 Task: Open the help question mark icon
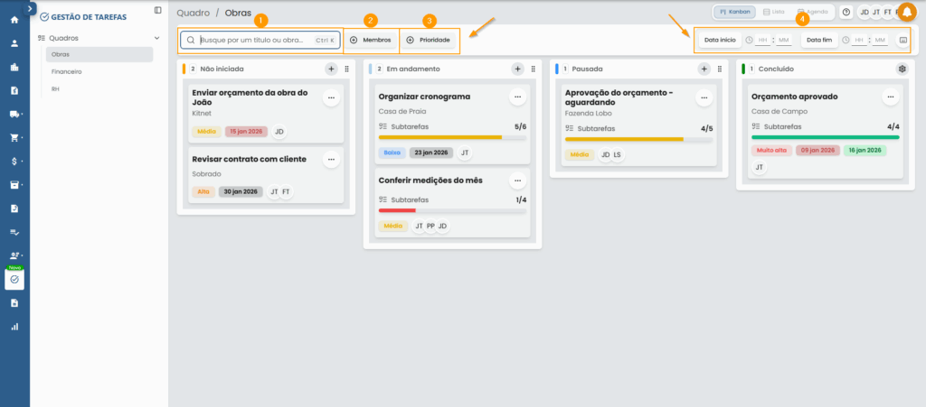846,13
